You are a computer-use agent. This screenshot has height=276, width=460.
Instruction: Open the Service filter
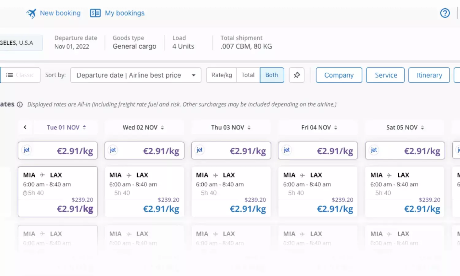(x=385, y=75)
